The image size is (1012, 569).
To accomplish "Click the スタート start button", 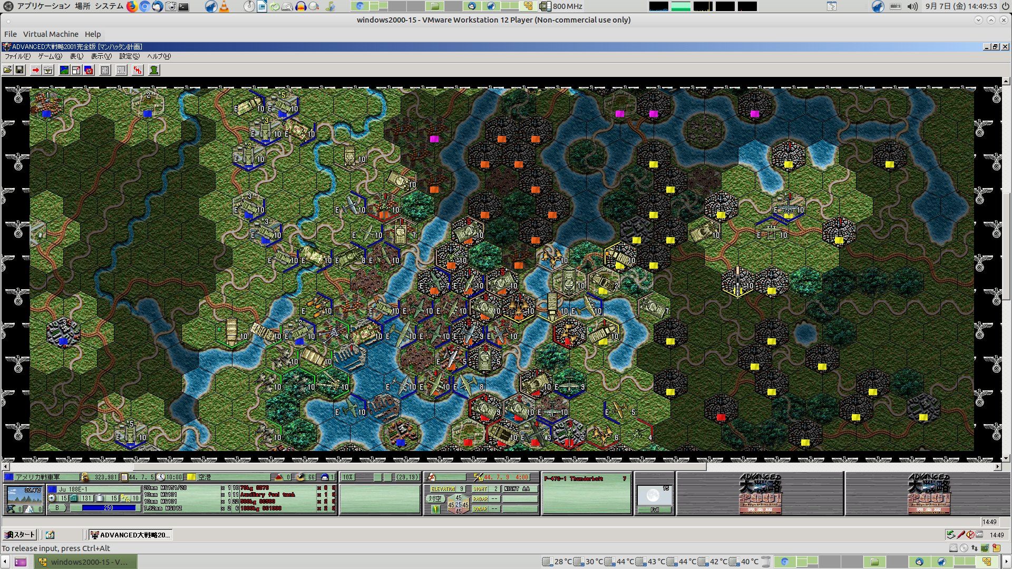I will 20,535.
